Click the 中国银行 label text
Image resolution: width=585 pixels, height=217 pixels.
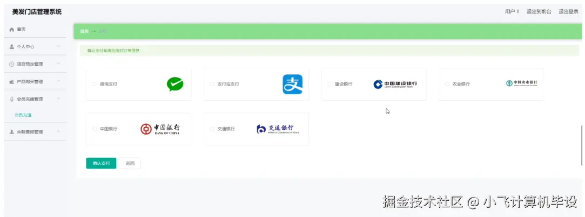109,129
